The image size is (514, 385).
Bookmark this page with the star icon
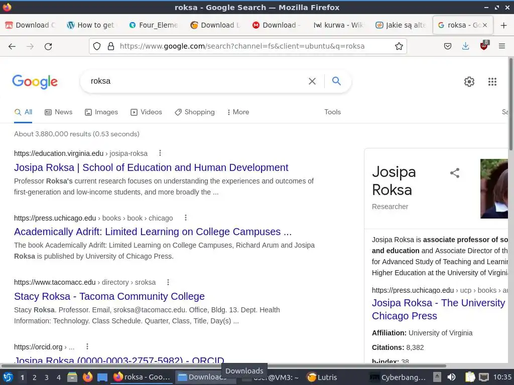(x=399, y=46)
